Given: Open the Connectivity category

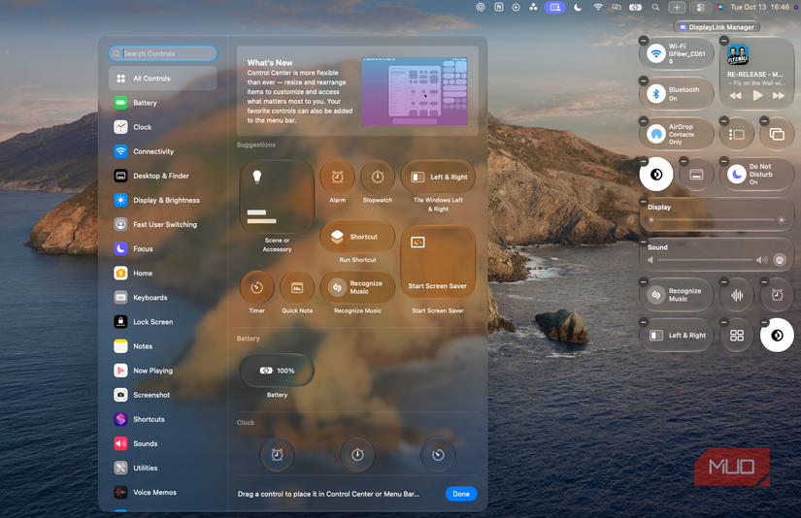Looking at the screenshot, I should click(x=162, y=151).
